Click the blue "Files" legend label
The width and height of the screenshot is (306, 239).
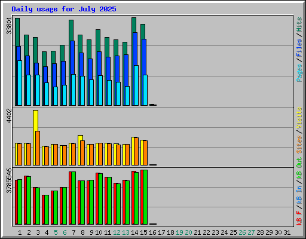pos(299,48)
